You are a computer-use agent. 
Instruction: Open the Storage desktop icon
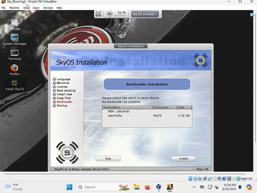pyautogui.click(x=14, y=25)
